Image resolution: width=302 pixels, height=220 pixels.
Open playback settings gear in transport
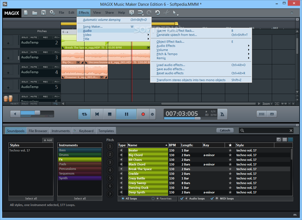(x=152, y=114)
